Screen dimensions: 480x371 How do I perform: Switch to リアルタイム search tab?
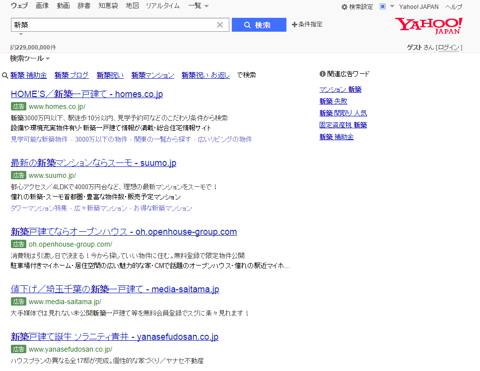(x=162, y=6)
